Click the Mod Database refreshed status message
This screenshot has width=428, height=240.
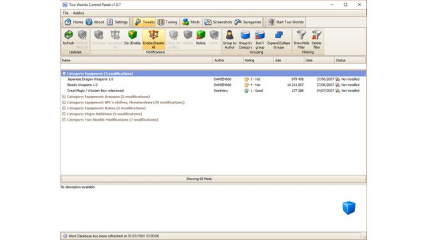[x=114, y=236]
